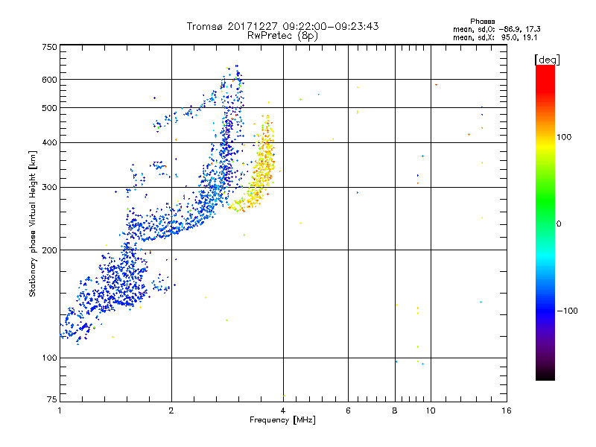
Task: Click the y-axis tick label '100'
Action: coord(49,358)
